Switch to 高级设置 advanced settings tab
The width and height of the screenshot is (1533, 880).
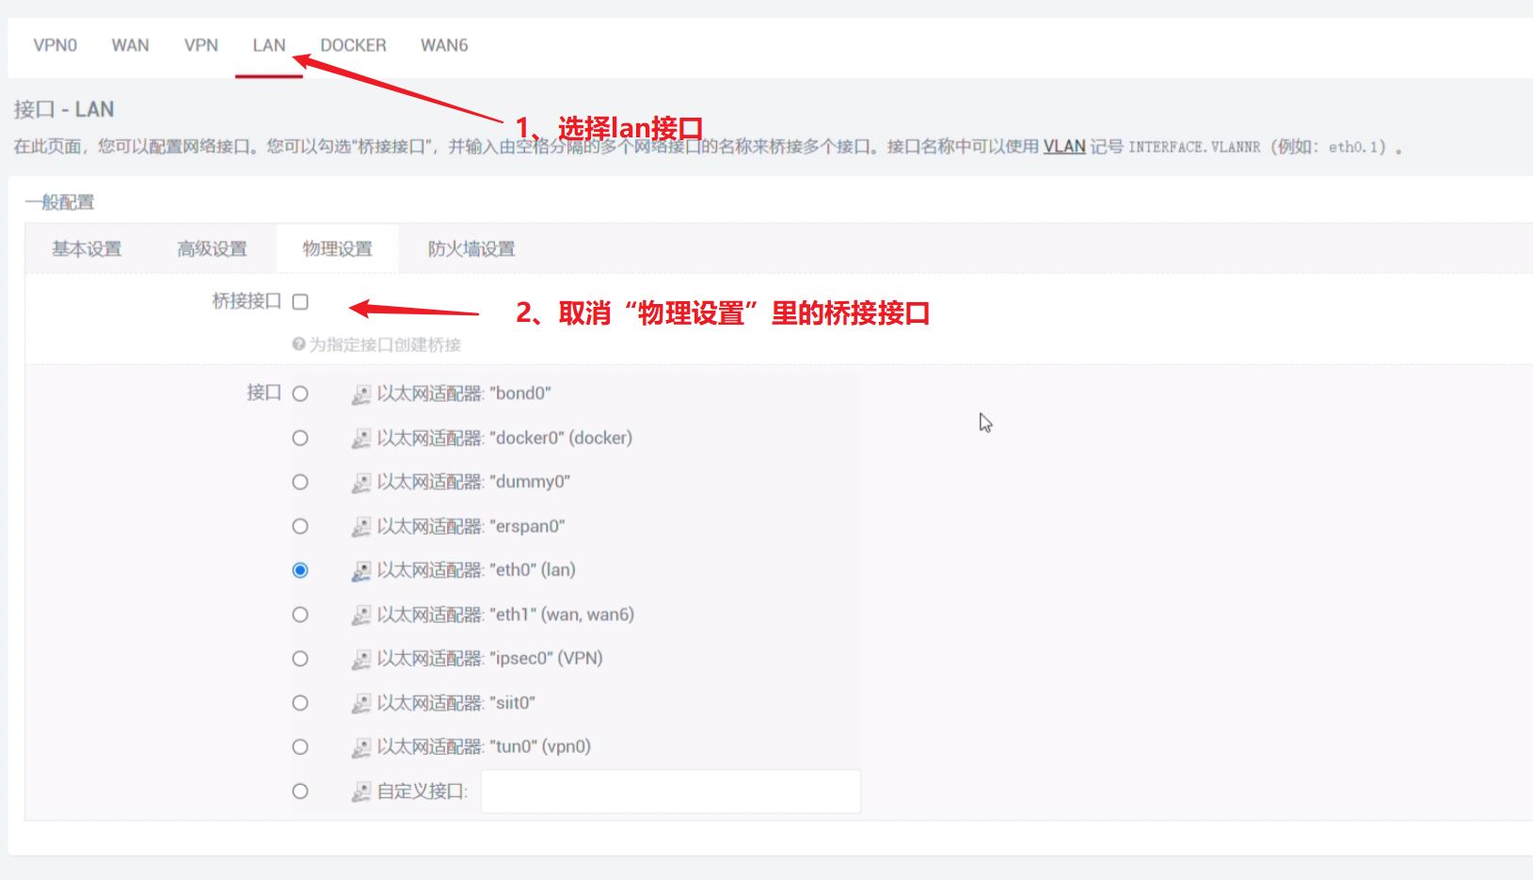pos(212,249)
